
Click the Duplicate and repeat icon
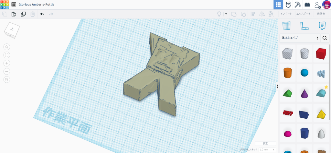(x=23, y=14)
